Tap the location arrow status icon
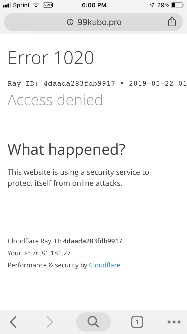This screenshot has width=187, height=334. pyautogui.click(x=151, y=5)
